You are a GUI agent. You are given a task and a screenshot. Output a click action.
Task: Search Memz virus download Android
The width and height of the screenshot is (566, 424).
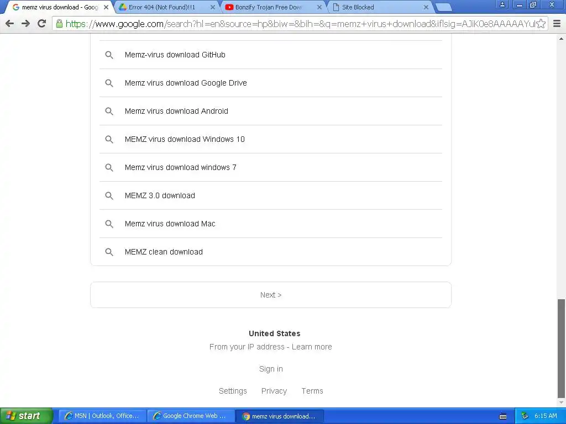[271, 111]
